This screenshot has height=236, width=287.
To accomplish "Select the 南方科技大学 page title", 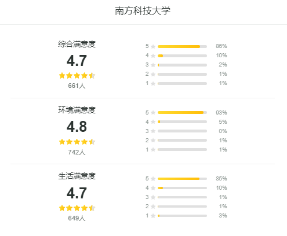I will tap(143, 11).
